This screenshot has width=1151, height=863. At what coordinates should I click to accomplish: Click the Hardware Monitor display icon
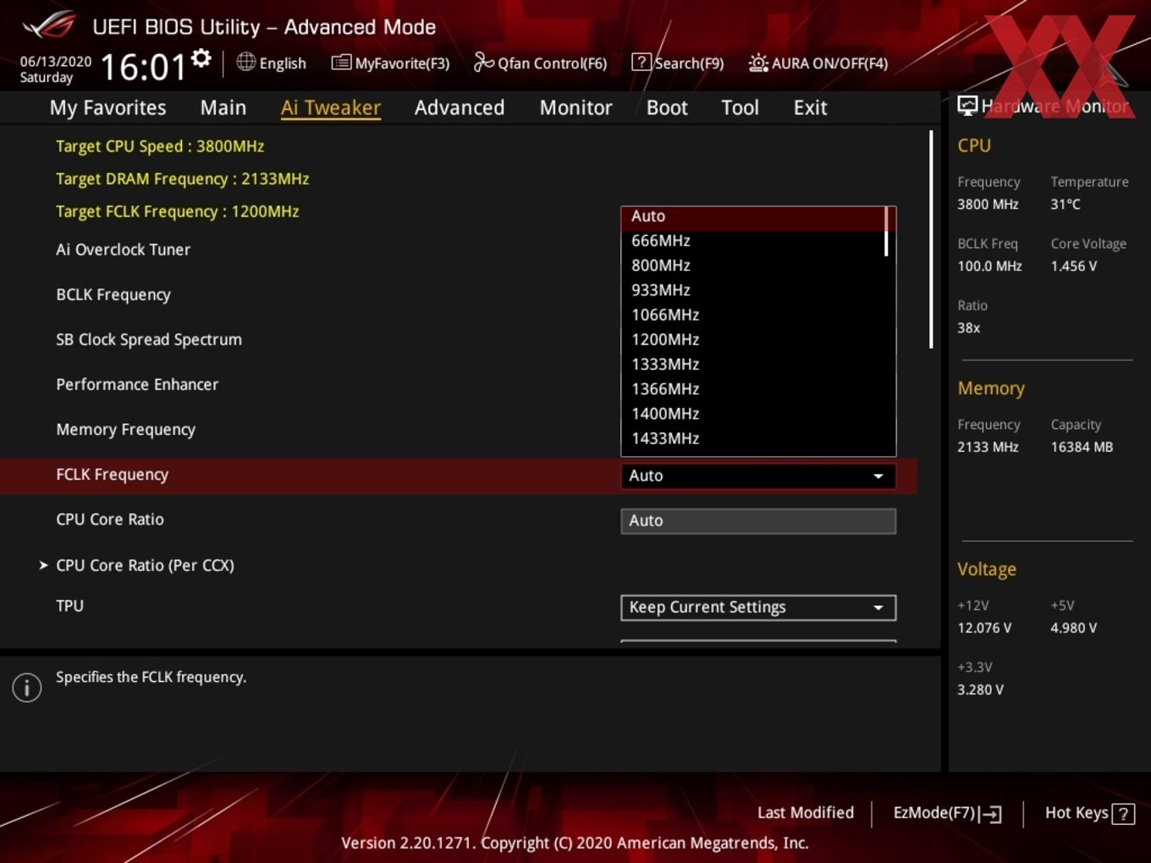[x=967, y=106]
